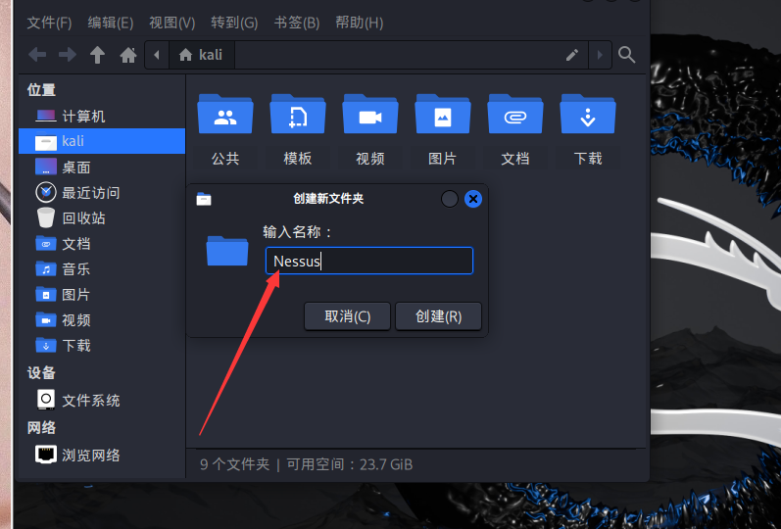Open the 转到(G) menu
The image size is (781, 529).
coord(234,23)
